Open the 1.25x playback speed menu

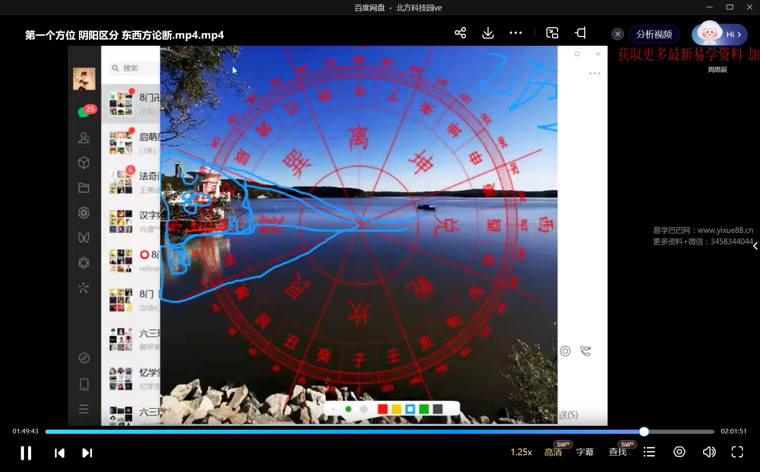click(x=521, y=452)
